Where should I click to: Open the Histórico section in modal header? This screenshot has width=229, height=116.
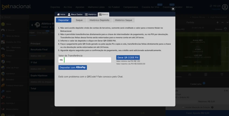tap(91, 15)
